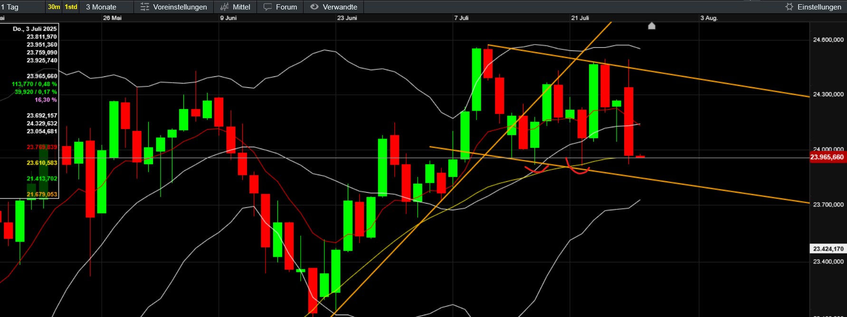
Task: Click the green 113,770 / 0,48 % value
Action: tap(34, 84)
